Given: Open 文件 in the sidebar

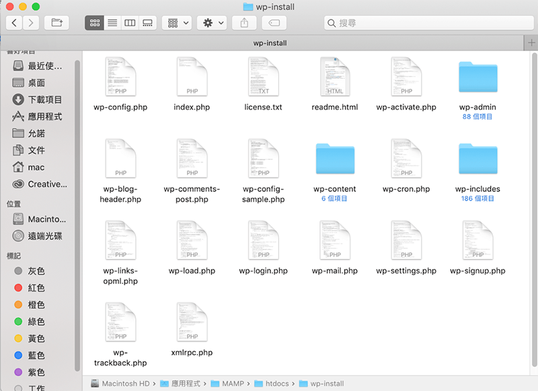Looking at the screenshot, I should 29,150.
